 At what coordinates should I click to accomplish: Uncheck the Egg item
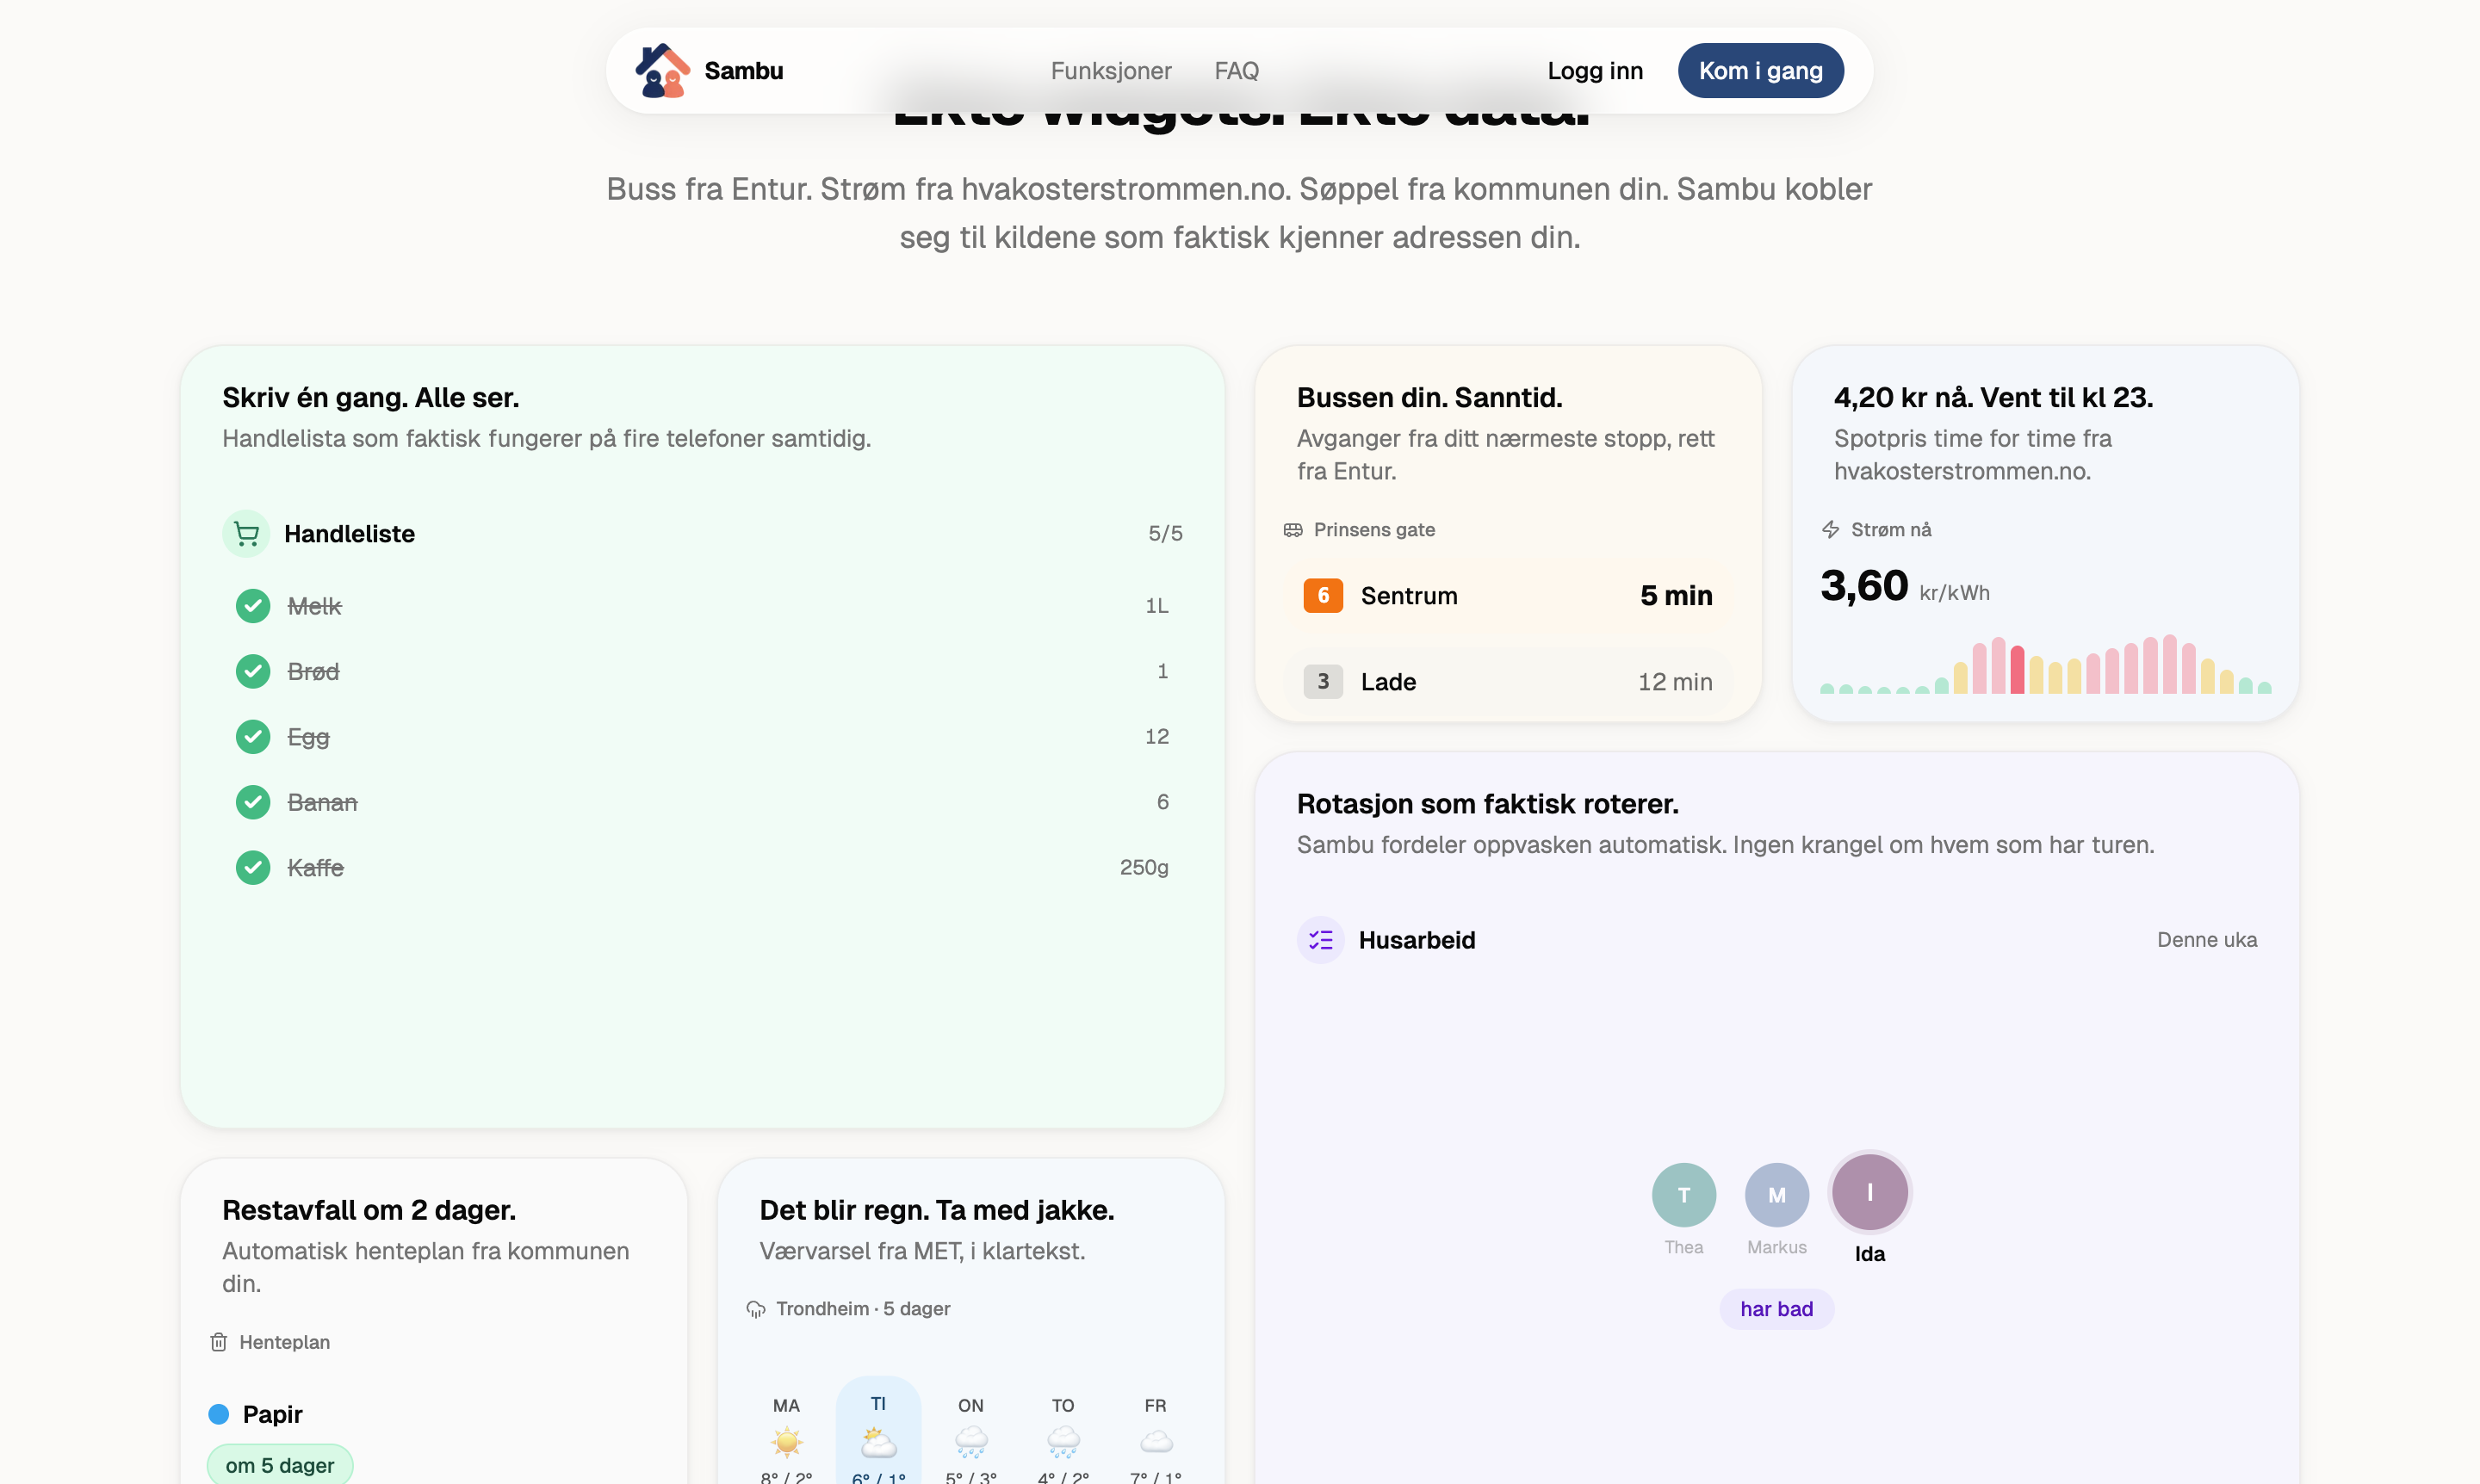253,736
